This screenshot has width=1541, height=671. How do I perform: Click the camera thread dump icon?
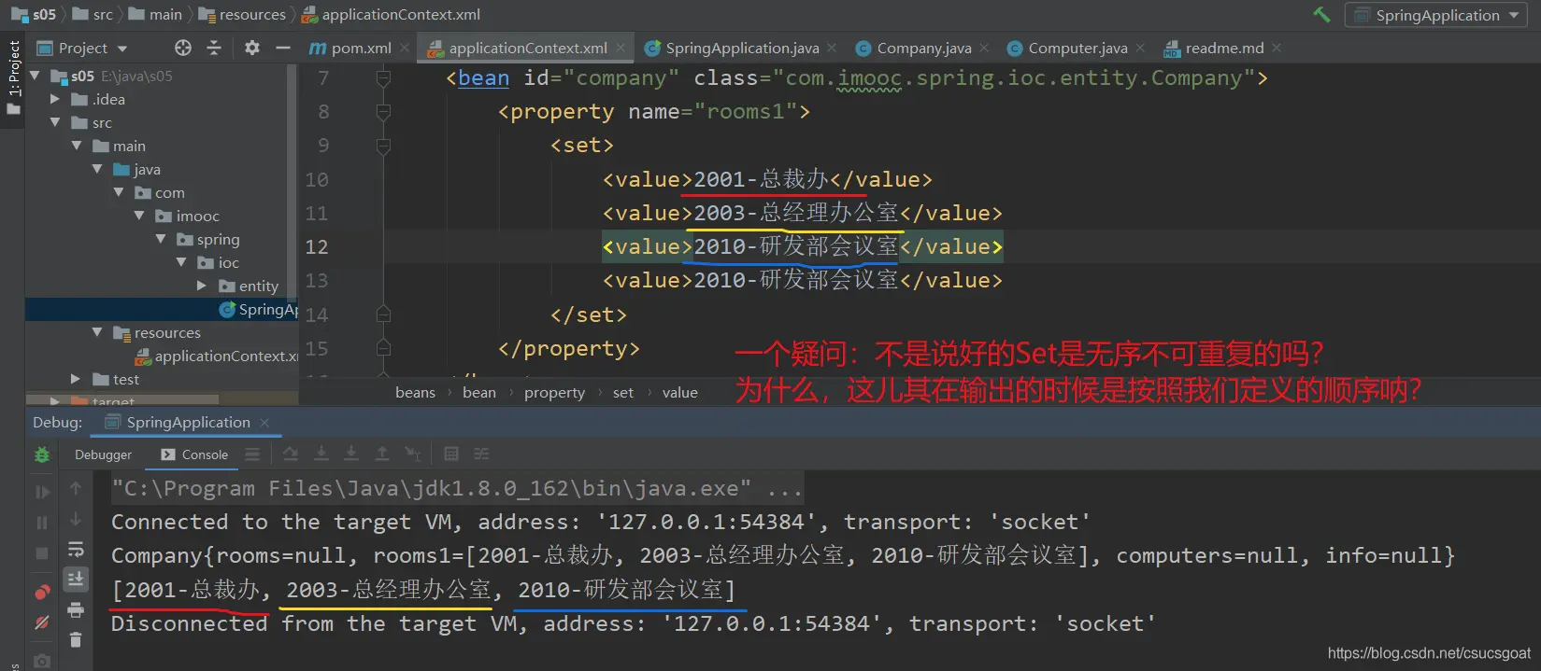pos(42,661)
